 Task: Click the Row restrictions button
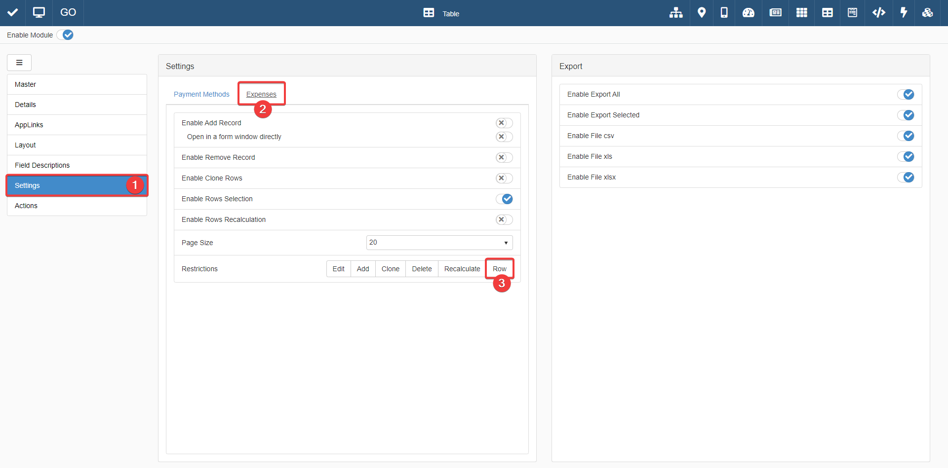tap(499, 269)
